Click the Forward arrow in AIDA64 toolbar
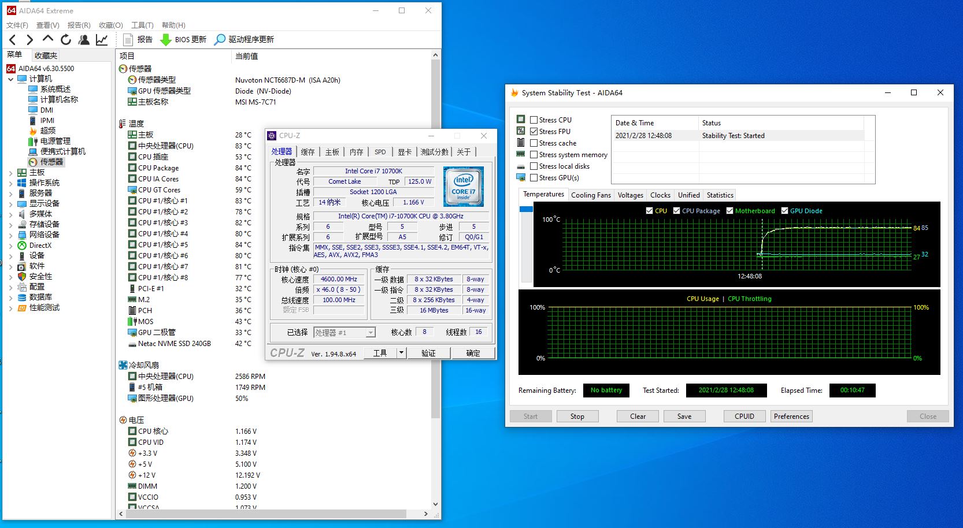The width and height of the screenshot is (963, 528). pyautogui.click(x=30, y=40)
